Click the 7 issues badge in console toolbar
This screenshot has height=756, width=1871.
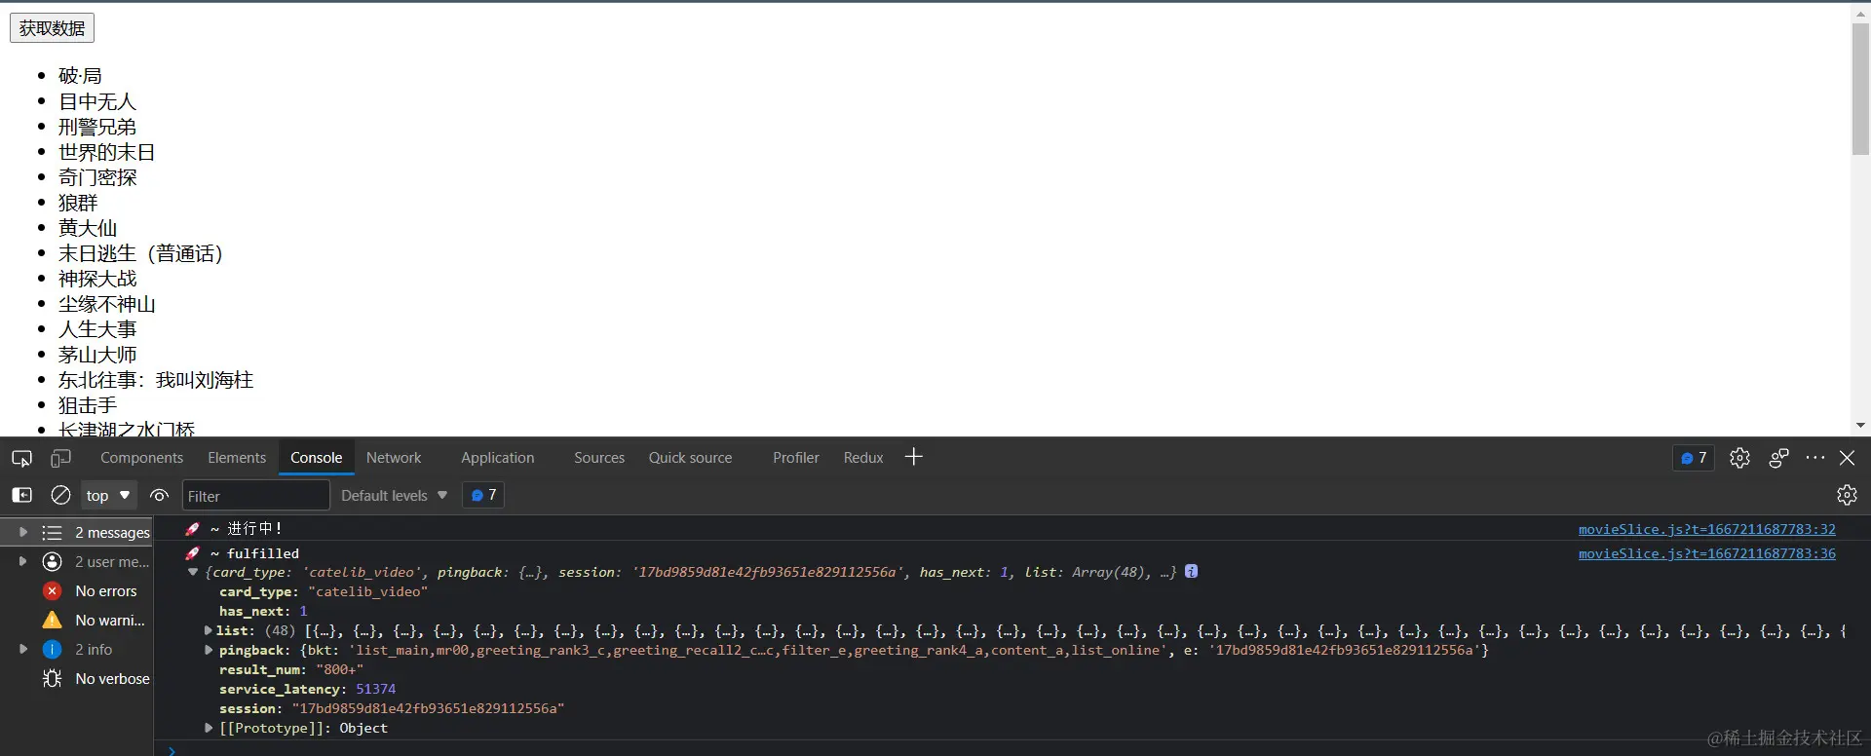(x=483, y=495)
